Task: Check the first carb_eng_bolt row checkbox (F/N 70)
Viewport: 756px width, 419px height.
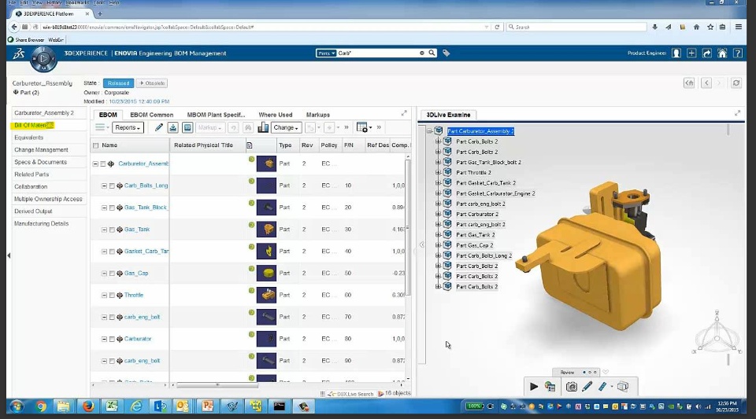Action: point(112,318)
